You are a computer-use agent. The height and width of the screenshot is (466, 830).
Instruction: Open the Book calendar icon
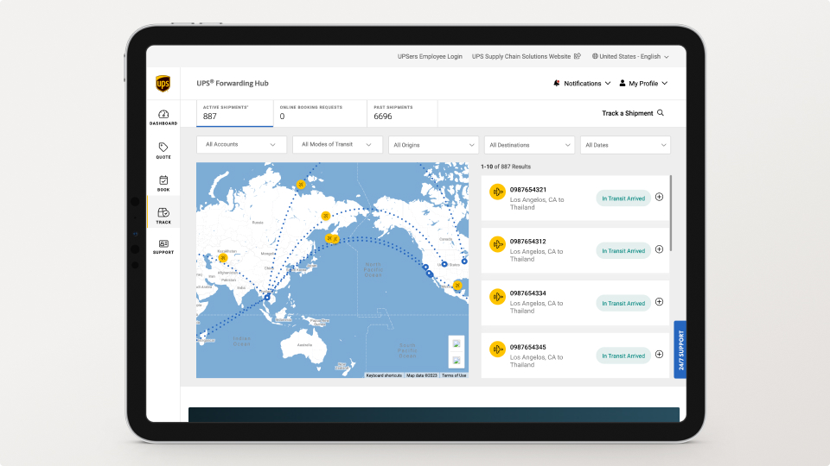[x=163, y=180]
